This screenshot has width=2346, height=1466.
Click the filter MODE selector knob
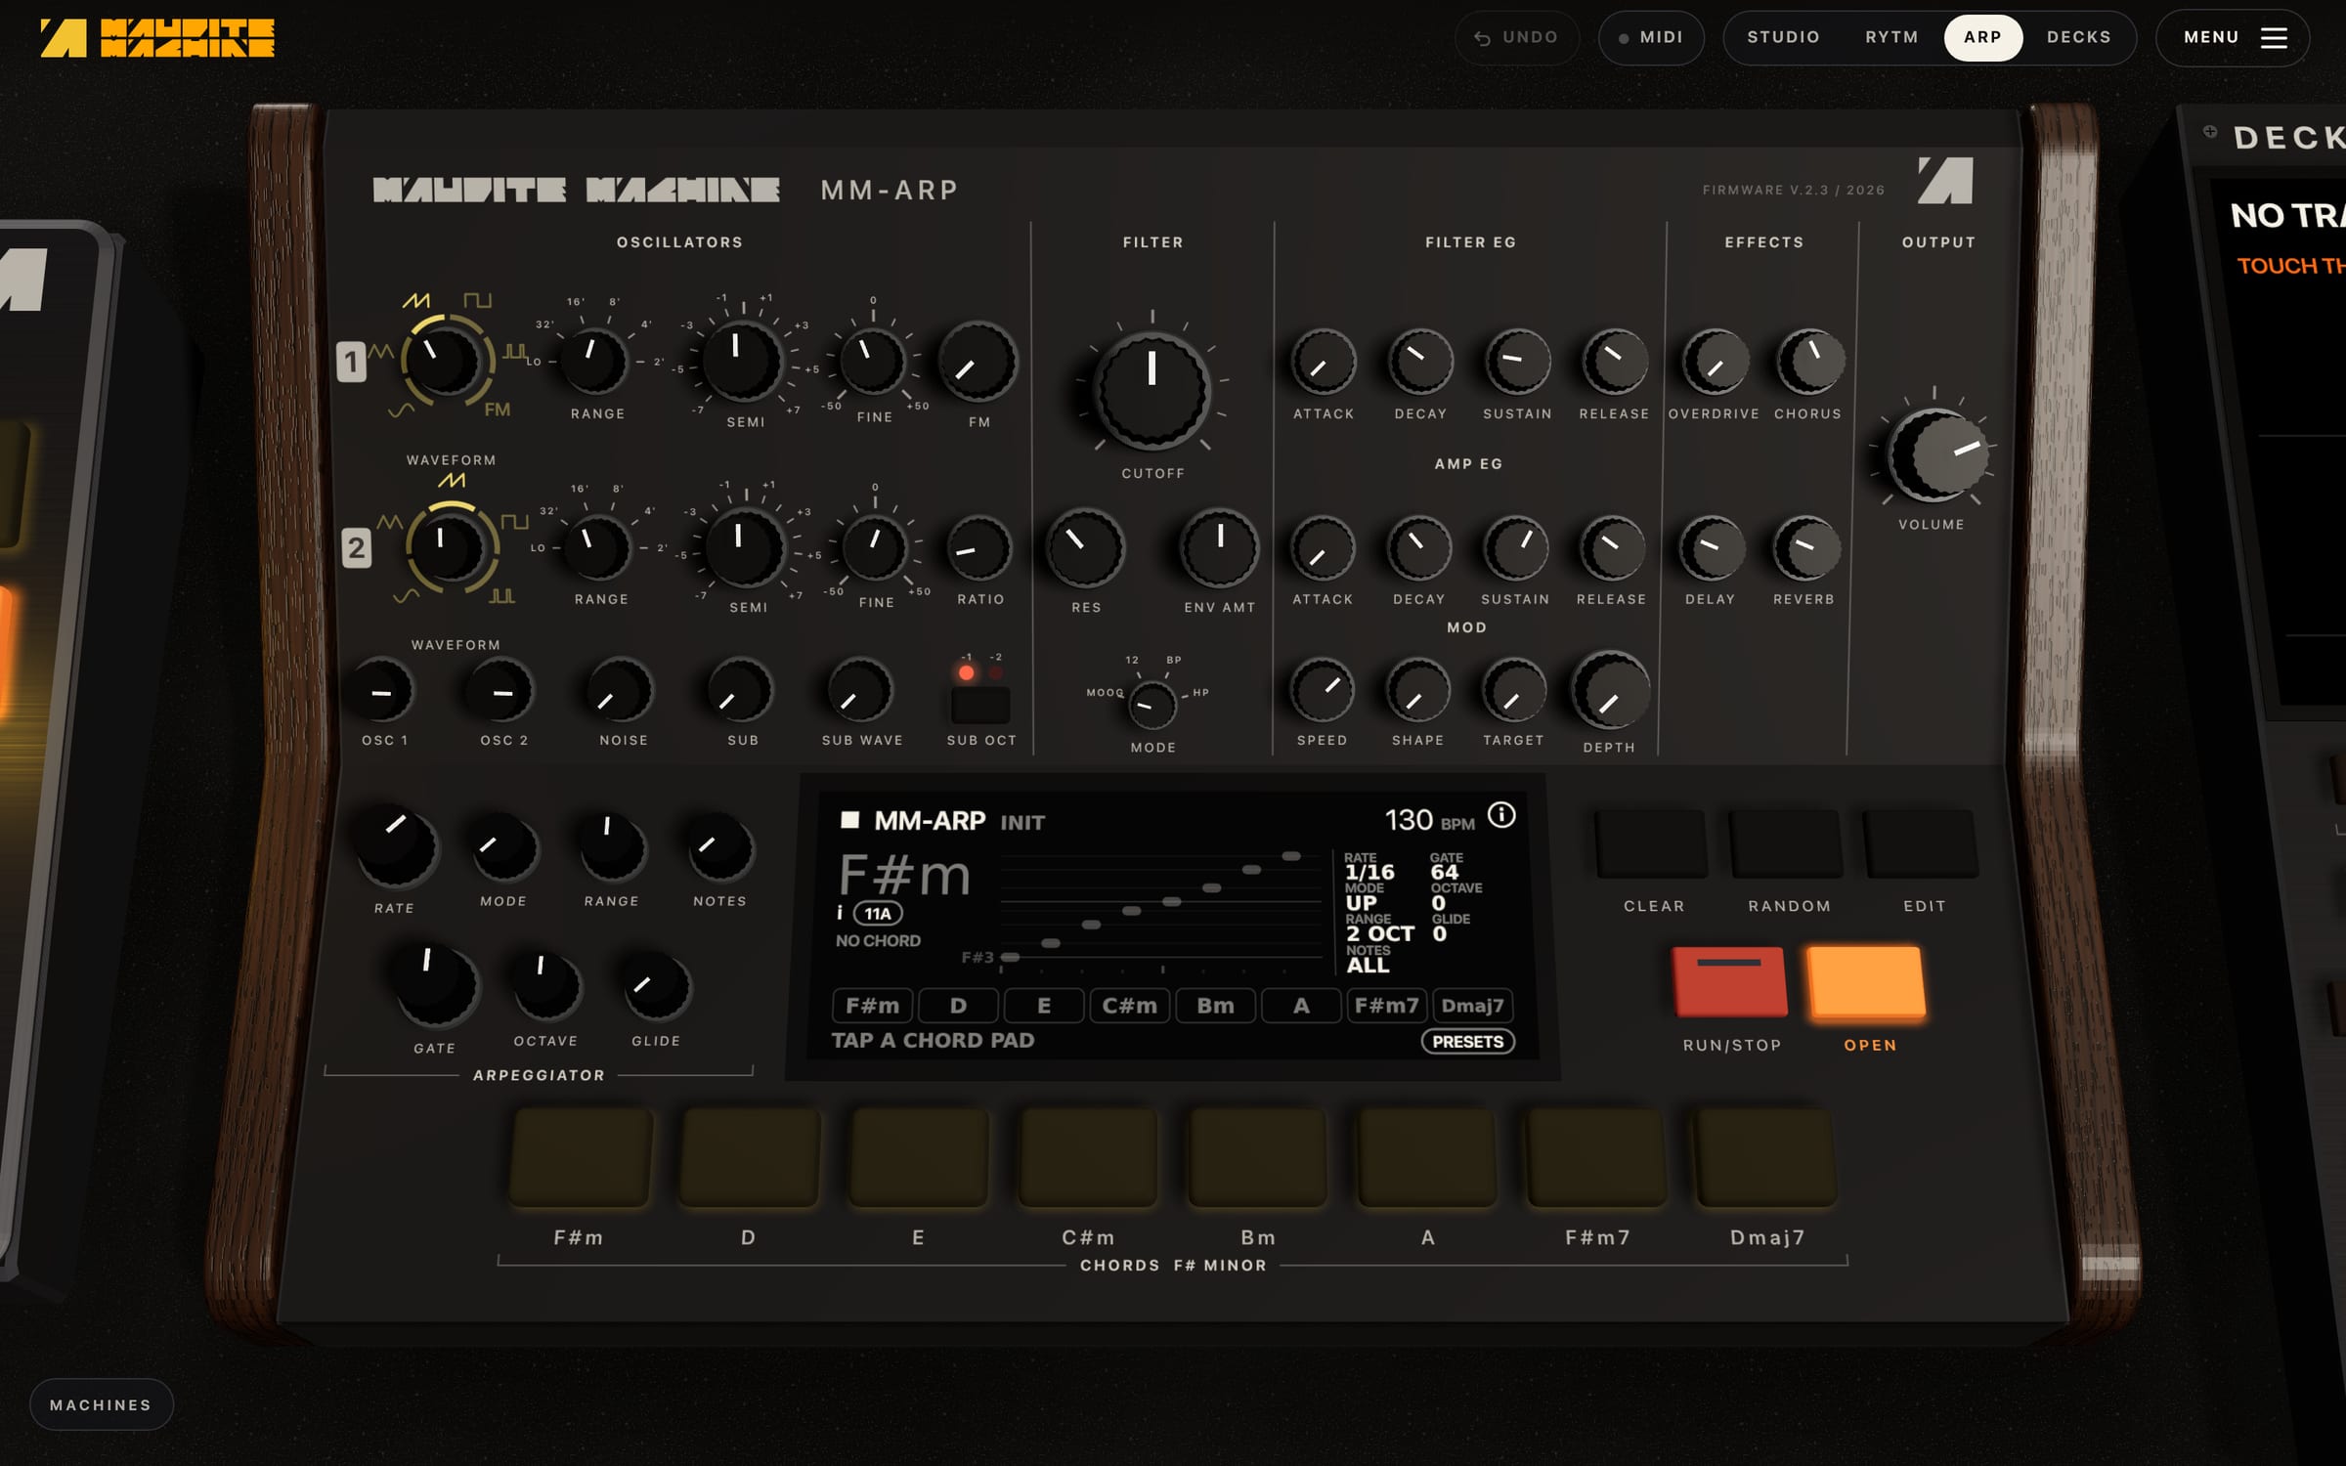click(x=1151, y=705)
